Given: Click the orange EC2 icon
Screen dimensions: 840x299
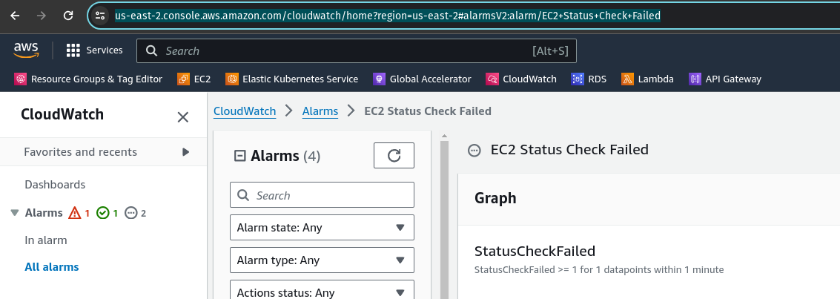Looking at the screenshot, I should pyautogui.click(x=183, y=79).
